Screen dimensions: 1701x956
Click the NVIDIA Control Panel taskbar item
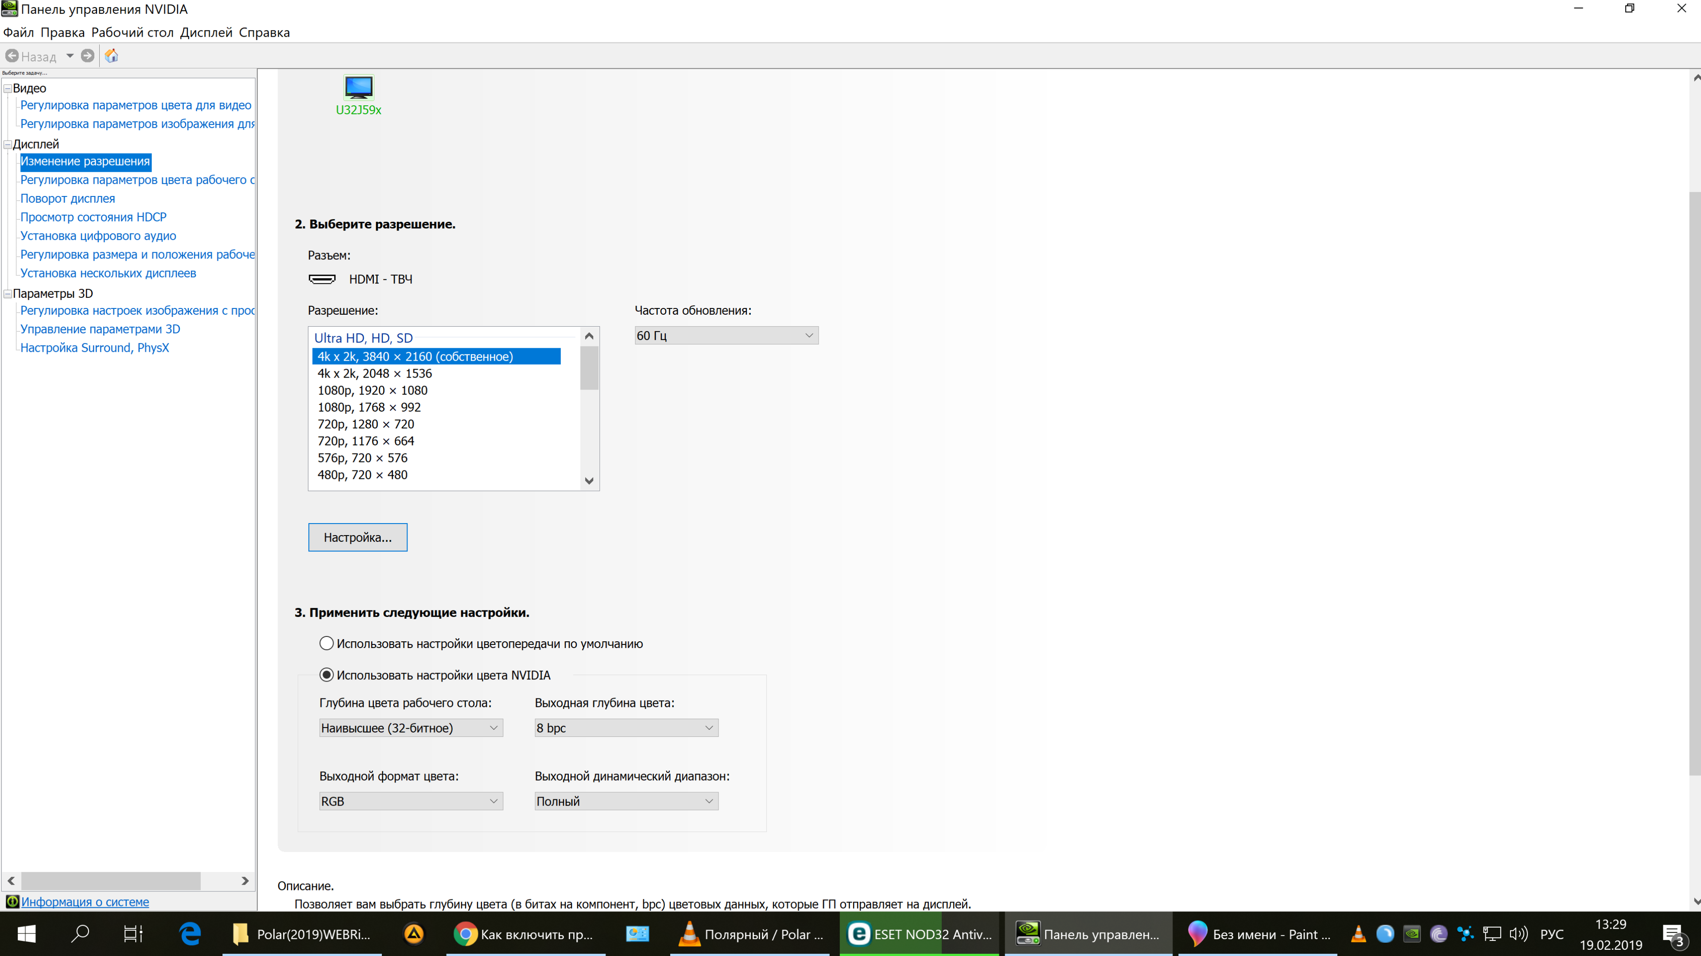pos(1088,934)
